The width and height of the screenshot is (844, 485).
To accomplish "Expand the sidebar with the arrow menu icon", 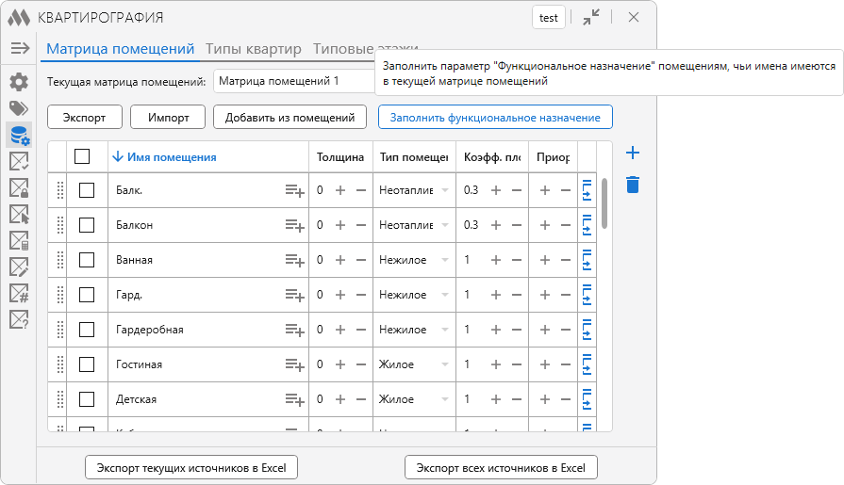I will pos(20,49).
